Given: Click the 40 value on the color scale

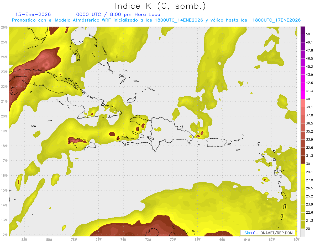Looking at the screenshot, I should tap(308, 99).
